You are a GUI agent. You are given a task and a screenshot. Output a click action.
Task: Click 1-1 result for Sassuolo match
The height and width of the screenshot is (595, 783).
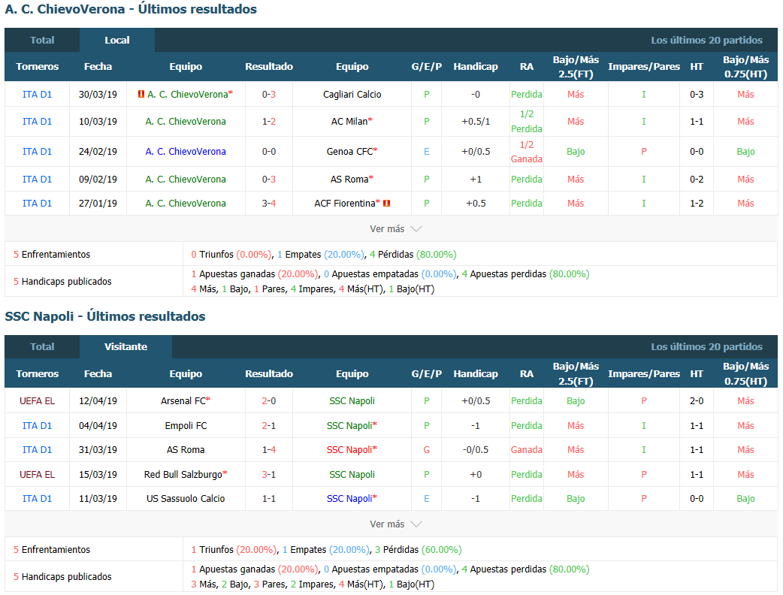[x=269, y=499]
